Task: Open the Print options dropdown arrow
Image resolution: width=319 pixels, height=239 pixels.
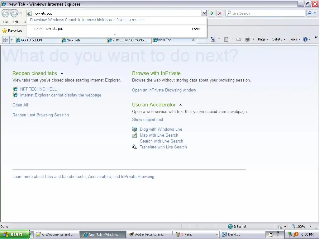Action: coord(253,39)
